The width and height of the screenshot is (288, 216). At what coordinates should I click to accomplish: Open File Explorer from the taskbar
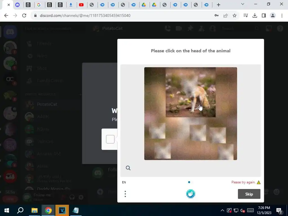pyautogui.click(x=34, y=210)
